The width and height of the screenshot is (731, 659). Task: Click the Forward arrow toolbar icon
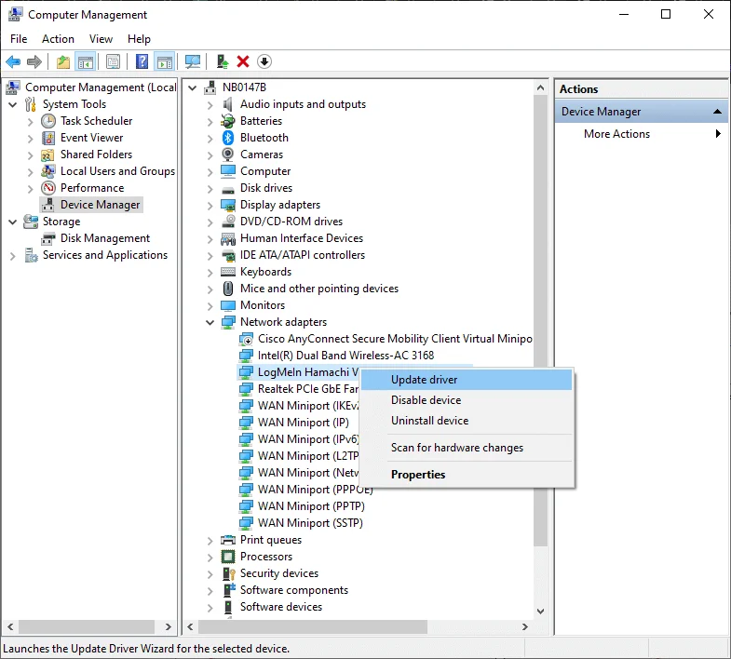pos(34,61)
